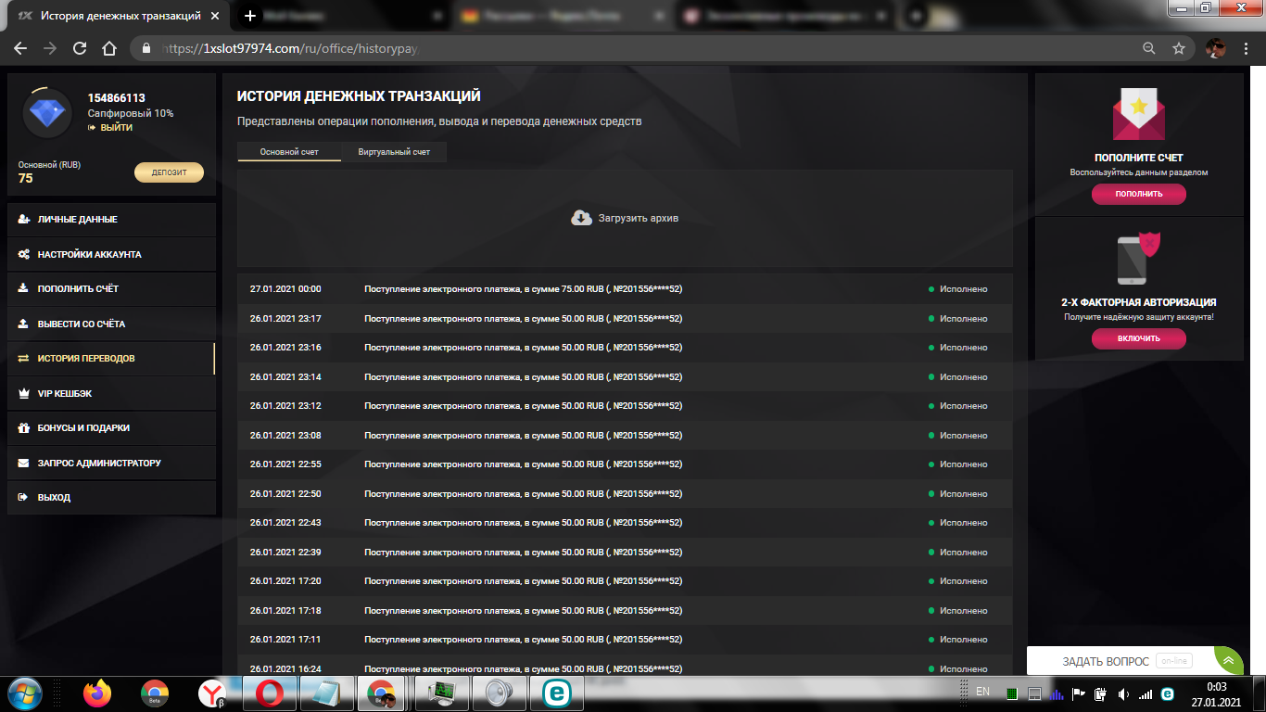Open the notepad app in the taskbar
Viewport: 1266px width, 712px height.
[327, 693]
